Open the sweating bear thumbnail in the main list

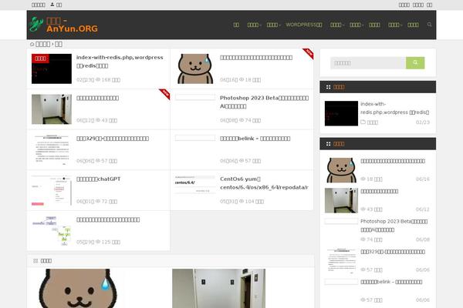(x=195, y=69)
